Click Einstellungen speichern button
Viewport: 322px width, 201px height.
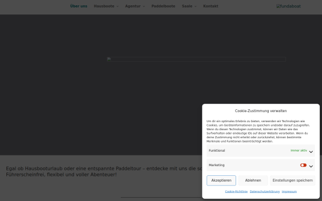point(292,181)
